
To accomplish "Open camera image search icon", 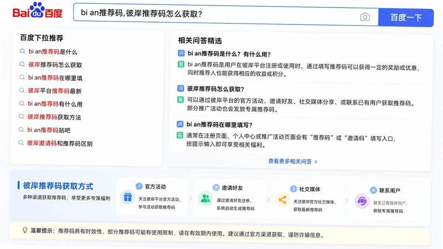I will click(365, 17).
